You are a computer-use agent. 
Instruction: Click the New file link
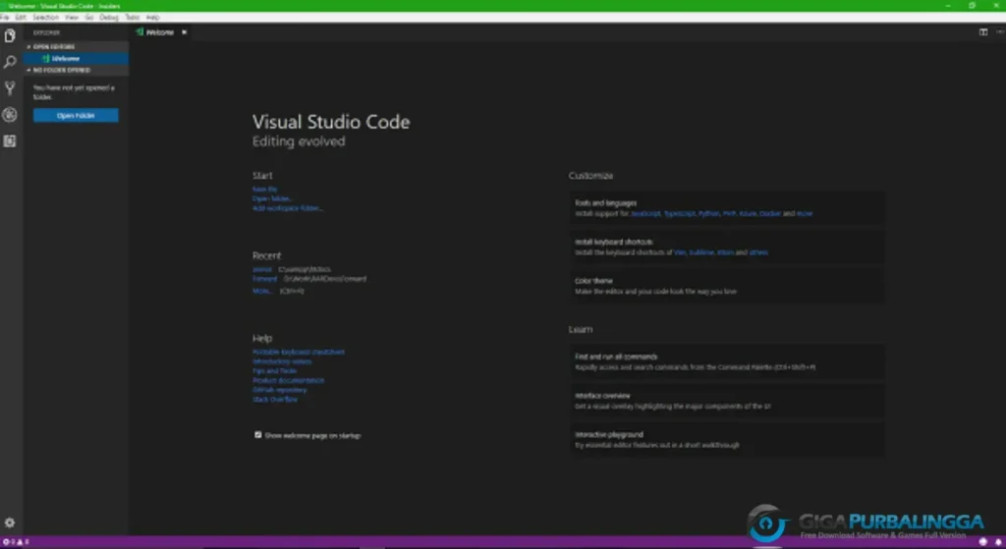click(x=265, y=190)
